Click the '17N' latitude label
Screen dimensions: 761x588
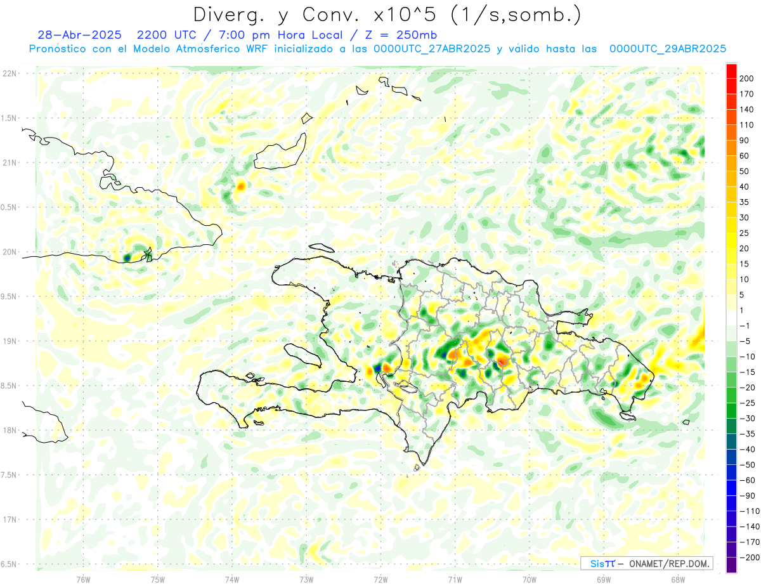click(x=9, y=519)
